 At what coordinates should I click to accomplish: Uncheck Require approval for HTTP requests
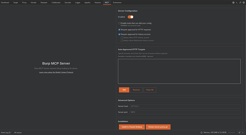[119, 29]
